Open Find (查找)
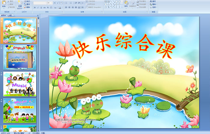The width and height of the screenshot is (210, 134). 153,1
